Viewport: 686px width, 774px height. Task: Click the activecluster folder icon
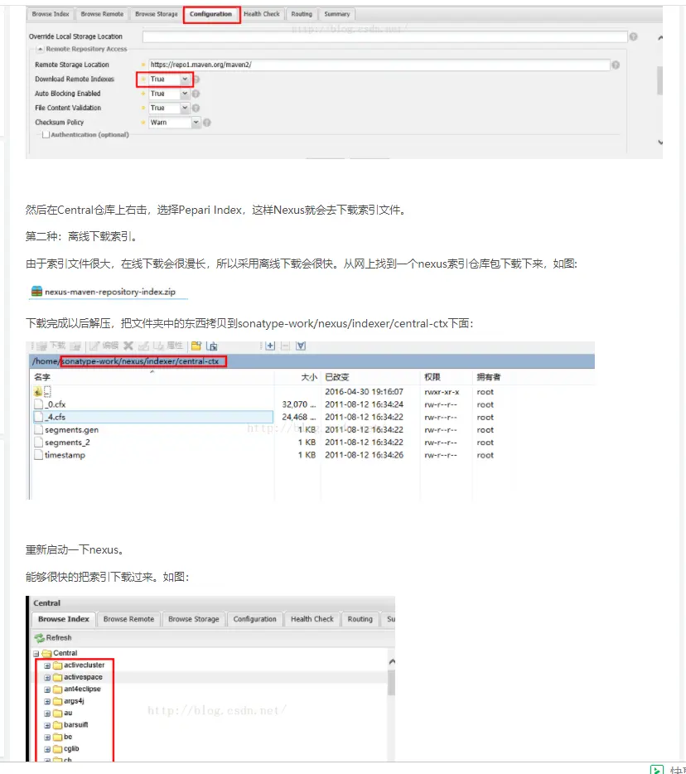point(58,665)
